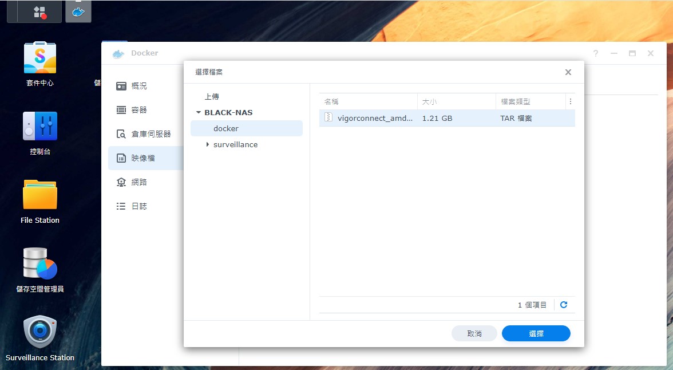Open the main menu grid icon

[39, 11]
